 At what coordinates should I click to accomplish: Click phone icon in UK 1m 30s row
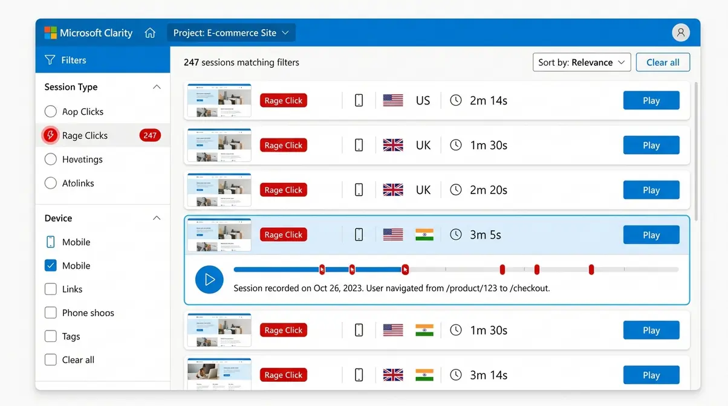coord(359,145)
